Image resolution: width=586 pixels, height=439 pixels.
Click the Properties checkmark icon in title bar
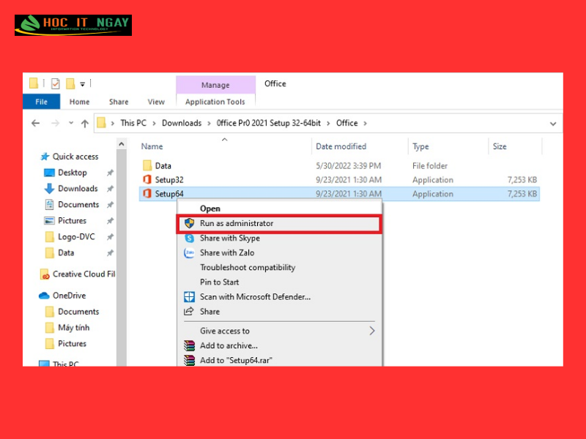pyautogui.click(x=56, y=83)
